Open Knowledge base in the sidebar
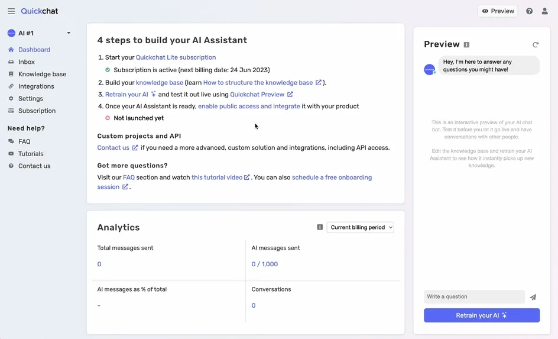The image size is (558, 339). pos(42,74)
